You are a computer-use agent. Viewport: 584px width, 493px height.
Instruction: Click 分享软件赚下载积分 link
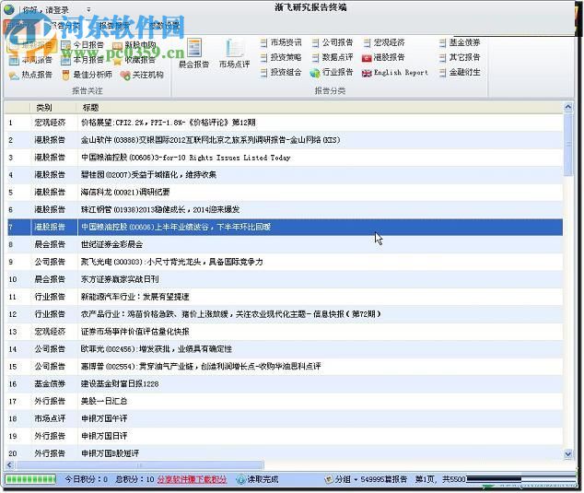pos(192,479)
